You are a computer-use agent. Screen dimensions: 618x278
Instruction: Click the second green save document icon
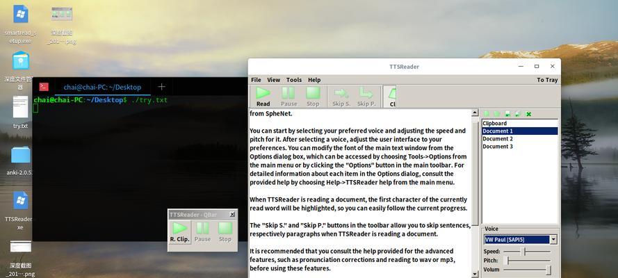[x=518, y=114]
